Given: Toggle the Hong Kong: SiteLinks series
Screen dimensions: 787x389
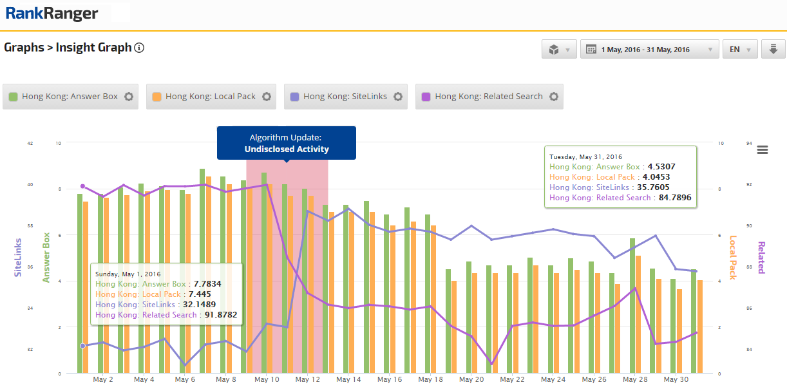Looking at the screenshot, I should coord(345,97).
